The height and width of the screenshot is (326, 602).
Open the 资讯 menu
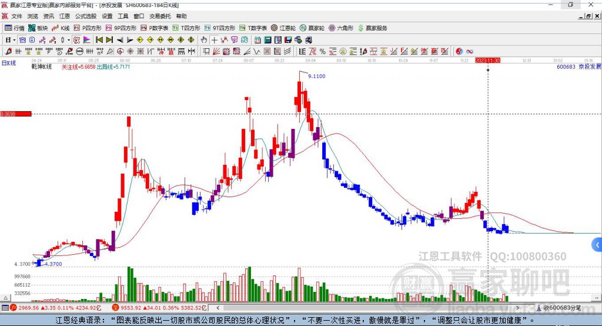pyautogui.click(x=48, y=16)
